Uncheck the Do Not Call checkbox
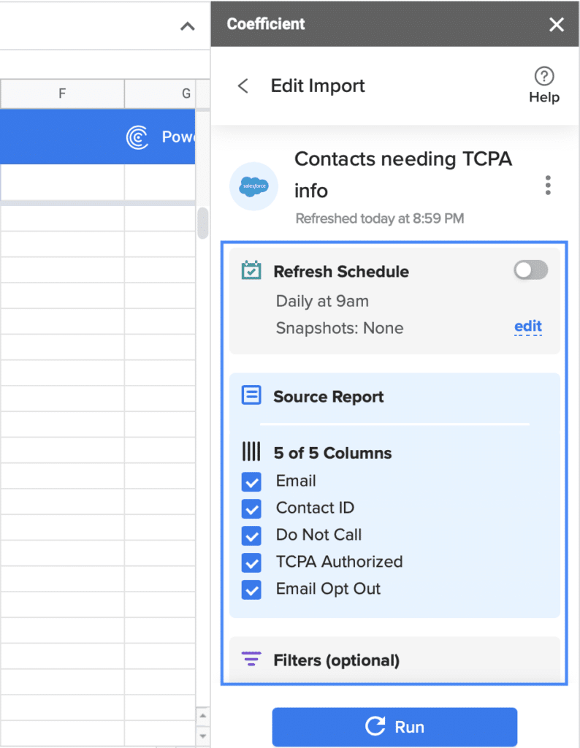The height and width of the screenshot is (748, 580). (251, 535)
